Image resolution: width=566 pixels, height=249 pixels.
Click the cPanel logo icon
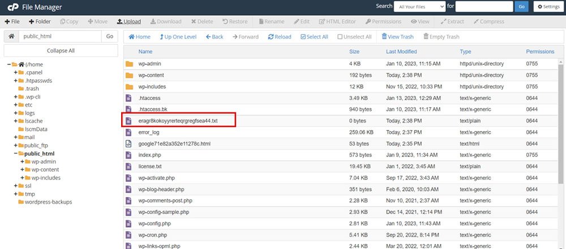(x=11, y=7)
